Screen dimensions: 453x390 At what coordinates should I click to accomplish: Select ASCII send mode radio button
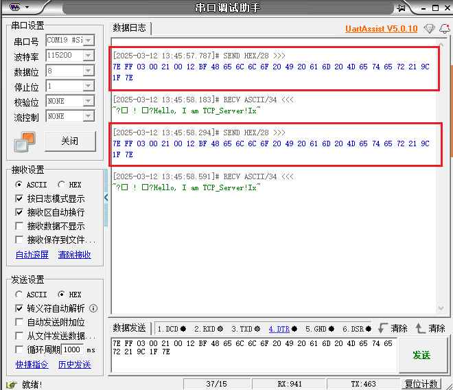pos(19,295)
